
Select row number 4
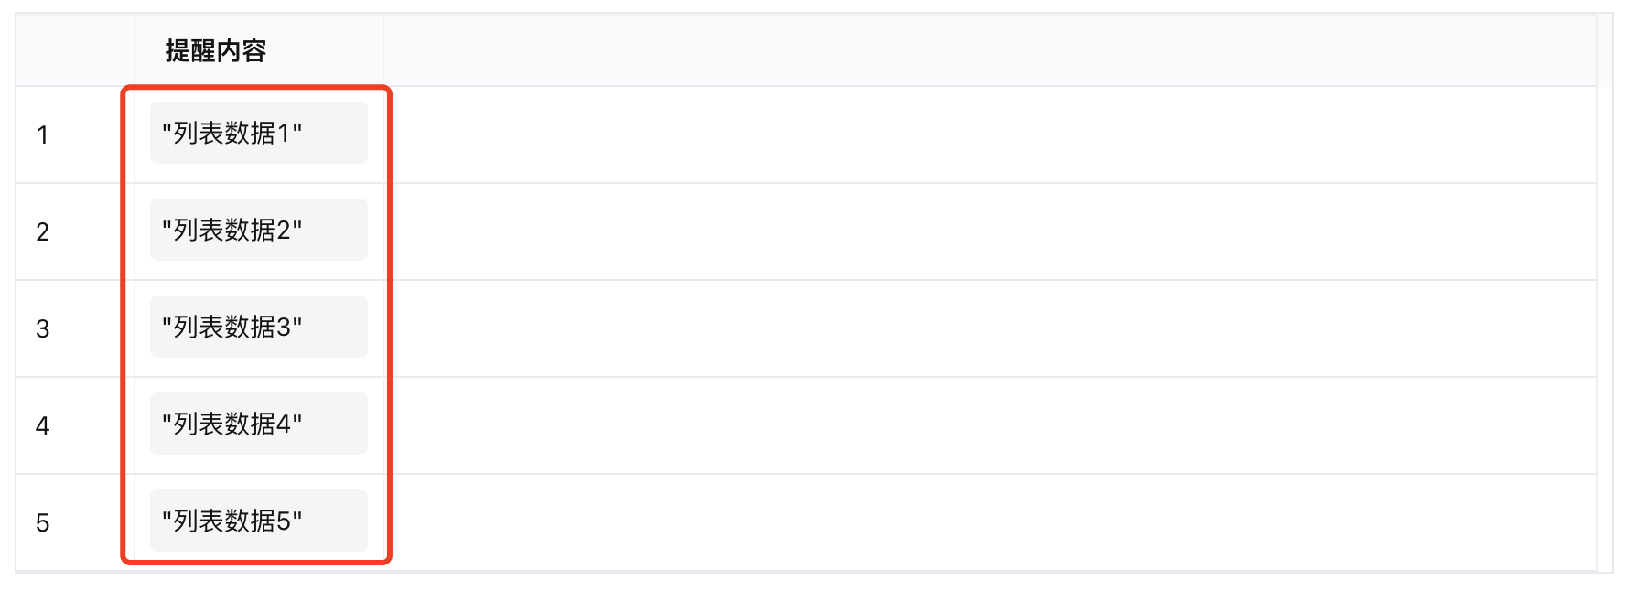pyautogui.click(x=43, y=426)
